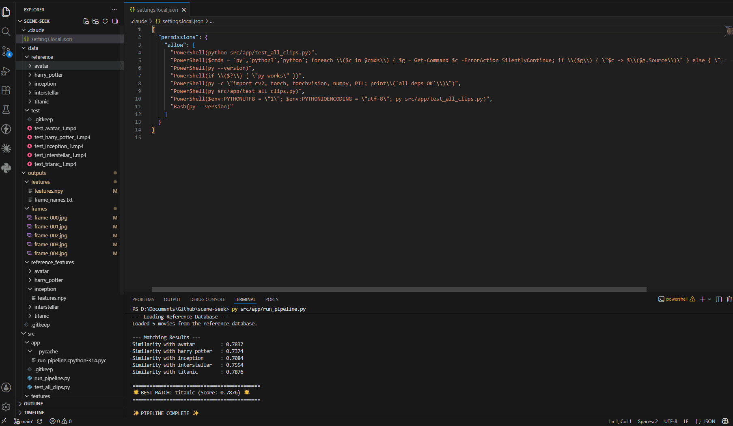
Task: Open the Explorer view in activity bar
Action: coord(6,12)
